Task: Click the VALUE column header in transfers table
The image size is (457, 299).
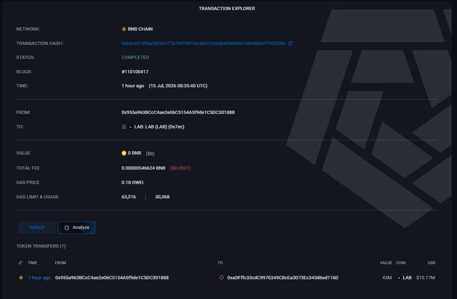Action: (386, 263)
